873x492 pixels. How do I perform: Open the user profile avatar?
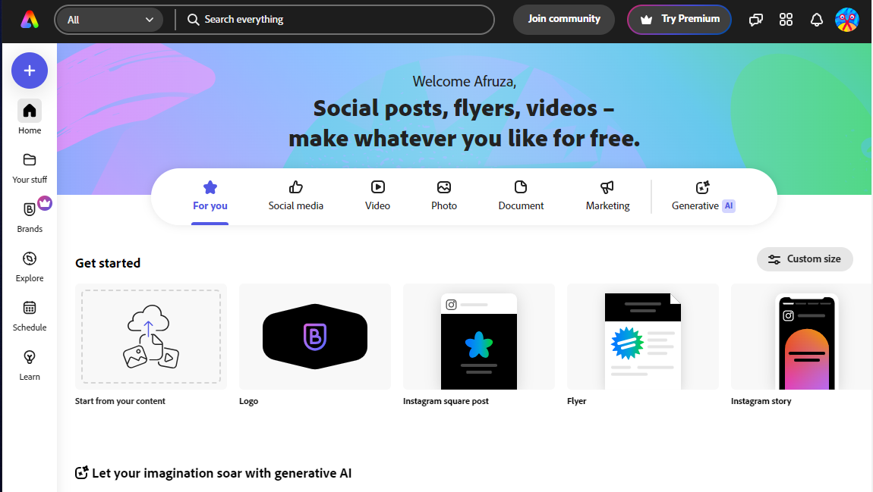[847, 20]
